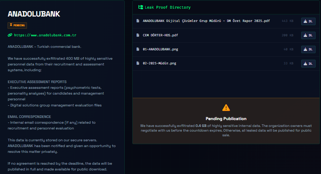
Task: Click the file icon beside 02-2025-Müdür.png
Action: coord(138,63)
